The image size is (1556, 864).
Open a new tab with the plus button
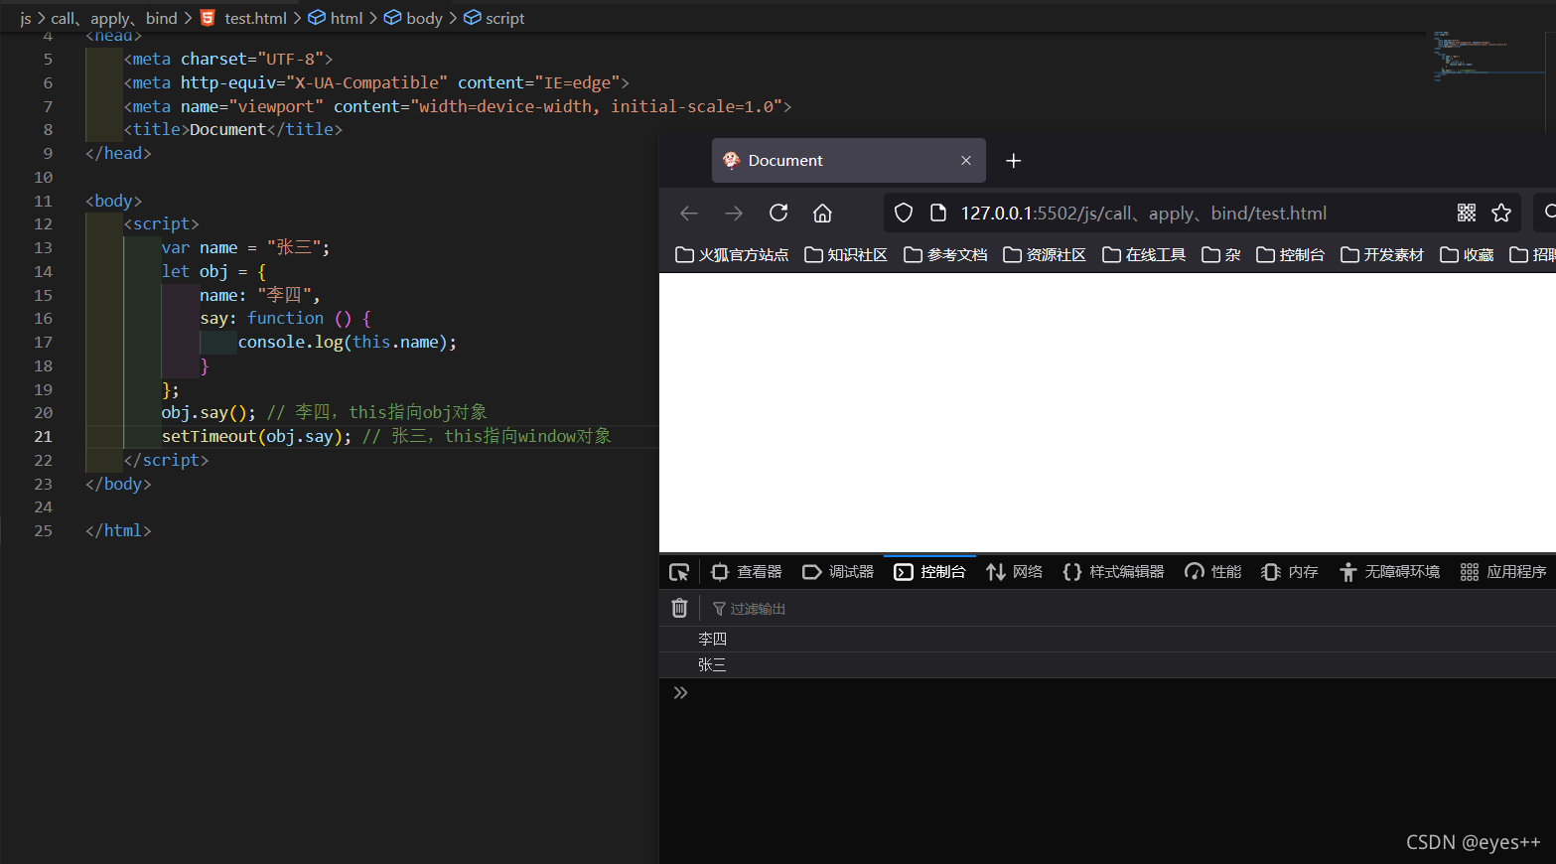click(1014, 161)
